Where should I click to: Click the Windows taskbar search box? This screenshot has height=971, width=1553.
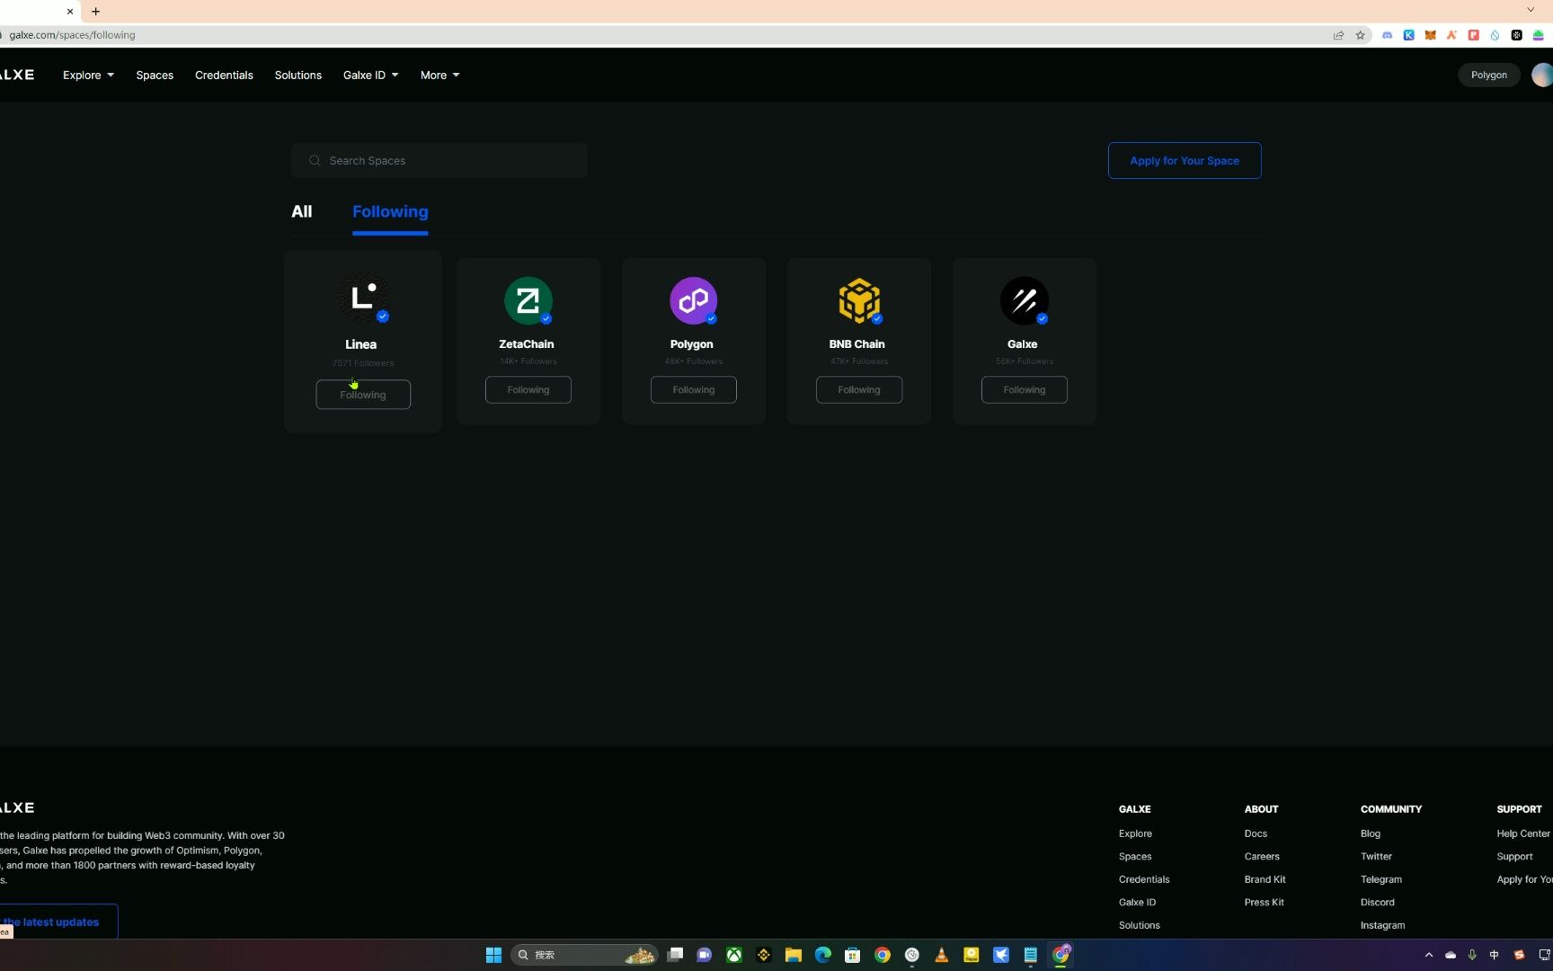click(x=584, y=955)
